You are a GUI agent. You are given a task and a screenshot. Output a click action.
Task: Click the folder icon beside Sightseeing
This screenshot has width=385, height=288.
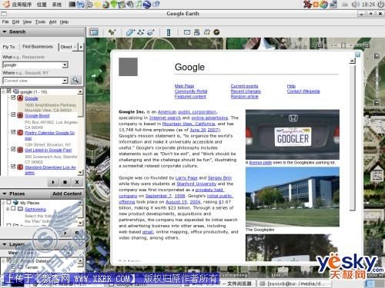[x=20, y=209]
